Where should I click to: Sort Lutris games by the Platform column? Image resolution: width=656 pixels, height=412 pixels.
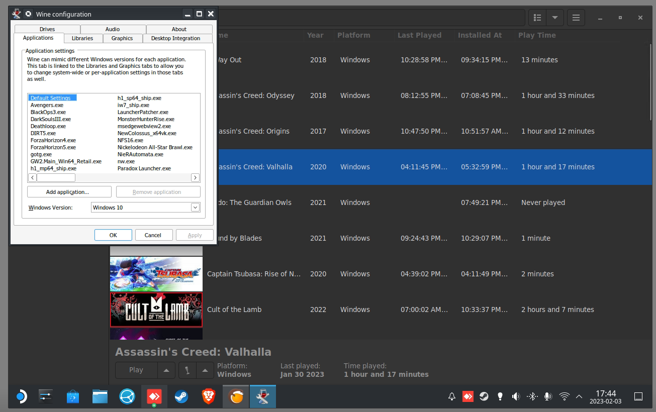pyautogui.click(x=354, y=35)
